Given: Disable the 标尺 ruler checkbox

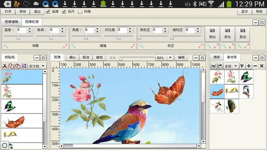Looking at the screenshot, I should point(64,12).
